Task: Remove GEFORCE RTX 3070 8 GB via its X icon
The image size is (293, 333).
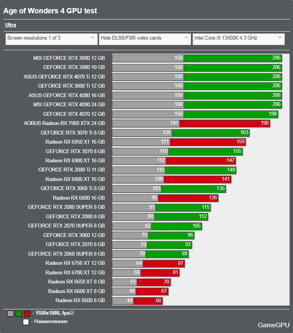Action: tap(108, 152)
